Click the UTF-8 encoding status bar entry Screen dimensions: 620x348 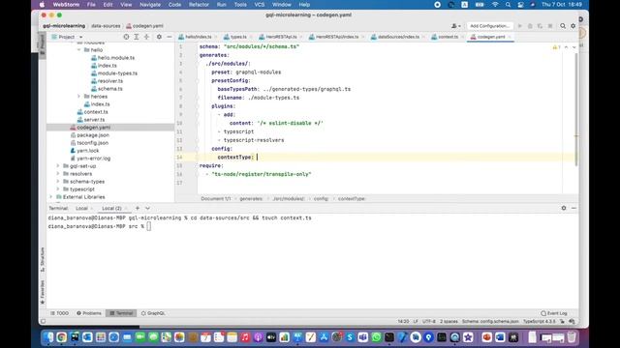428,322
